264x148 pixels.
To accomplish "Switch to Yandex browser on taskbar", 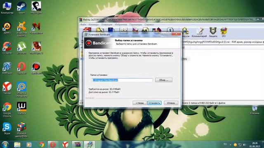I will (x=65, y=145).
